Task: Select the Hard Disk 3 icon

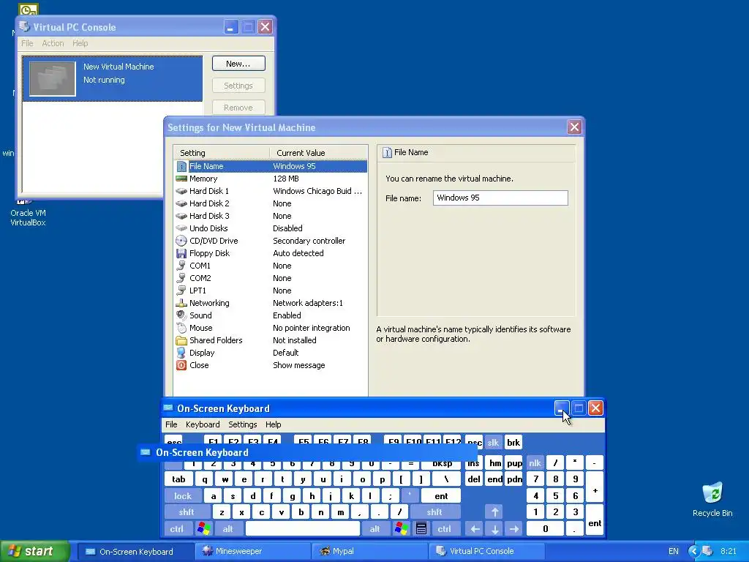Action: (181, 216)
